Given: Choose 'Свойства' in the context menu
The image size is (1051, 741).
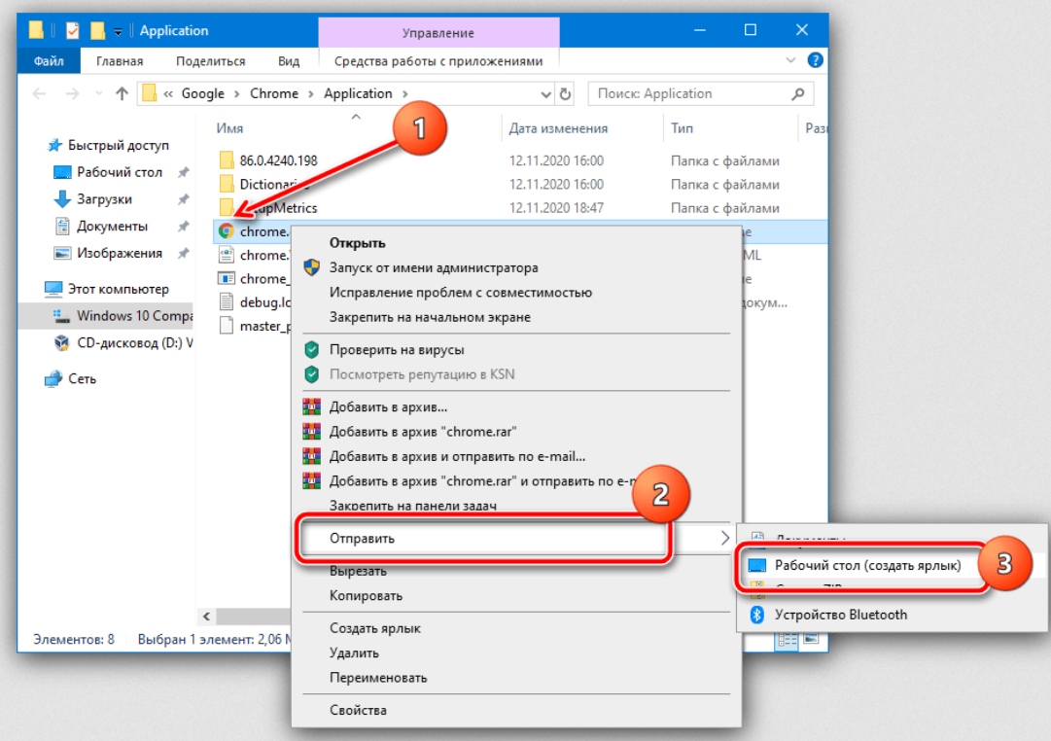Looking at the screenshot, I should (x=358, y=710).
